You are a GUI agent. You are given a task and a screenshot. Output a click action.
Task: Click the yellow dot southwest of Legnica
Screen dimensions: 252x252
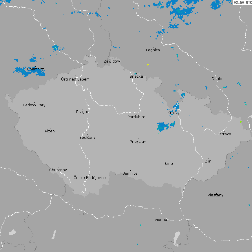coord(148,65)
